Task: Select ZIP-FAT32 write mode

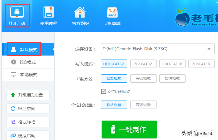Action: (x=143, y=64)
